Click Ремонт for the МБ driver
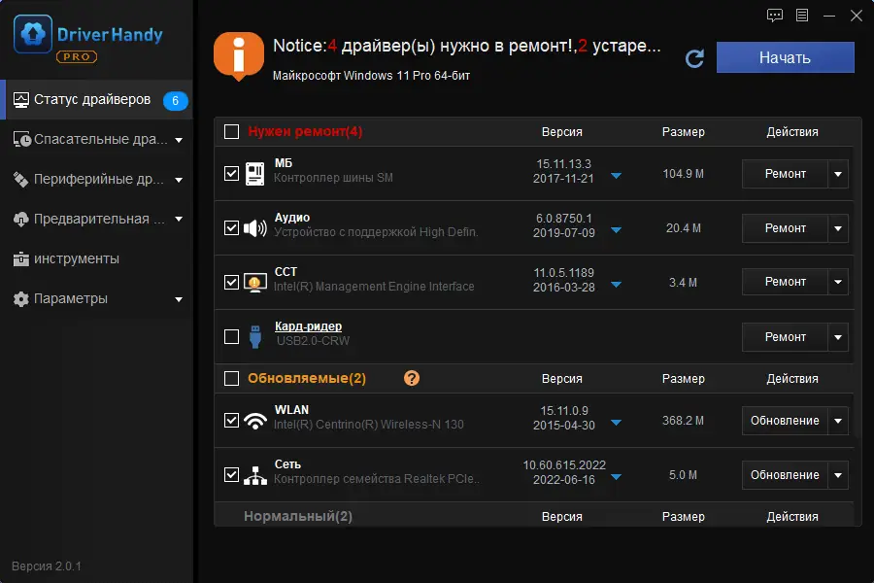 (785, 174)
